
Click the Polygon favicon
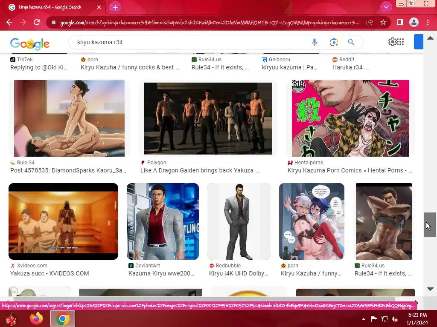click(143, 163)
